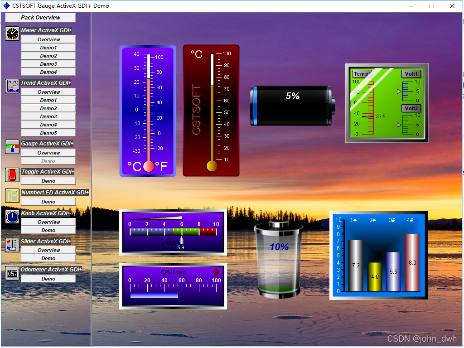Open Demo5 under Trend ActiveX
Viewport: 464px width, 348px height.
click(48, 132)
